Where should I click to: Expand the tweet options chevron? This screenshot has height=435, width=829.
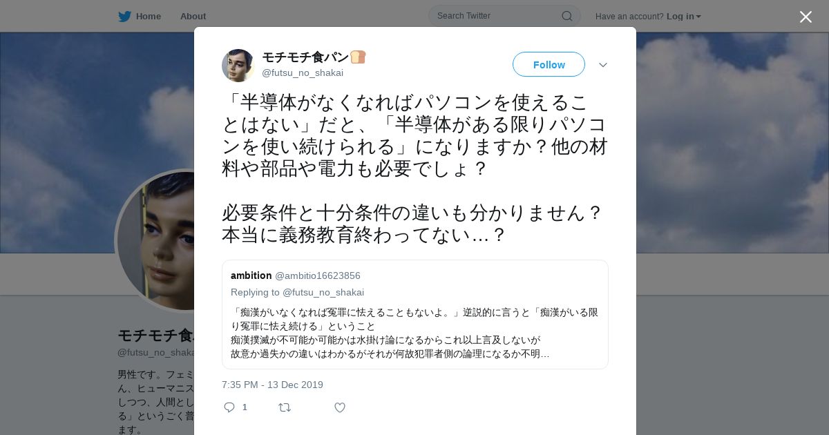[603, 65]
